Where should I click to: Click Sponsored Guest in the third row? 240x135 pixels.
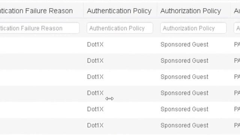click(184, 77)
